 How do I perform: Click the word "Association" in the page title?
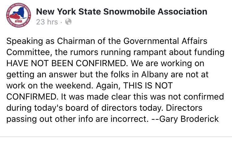183,11
